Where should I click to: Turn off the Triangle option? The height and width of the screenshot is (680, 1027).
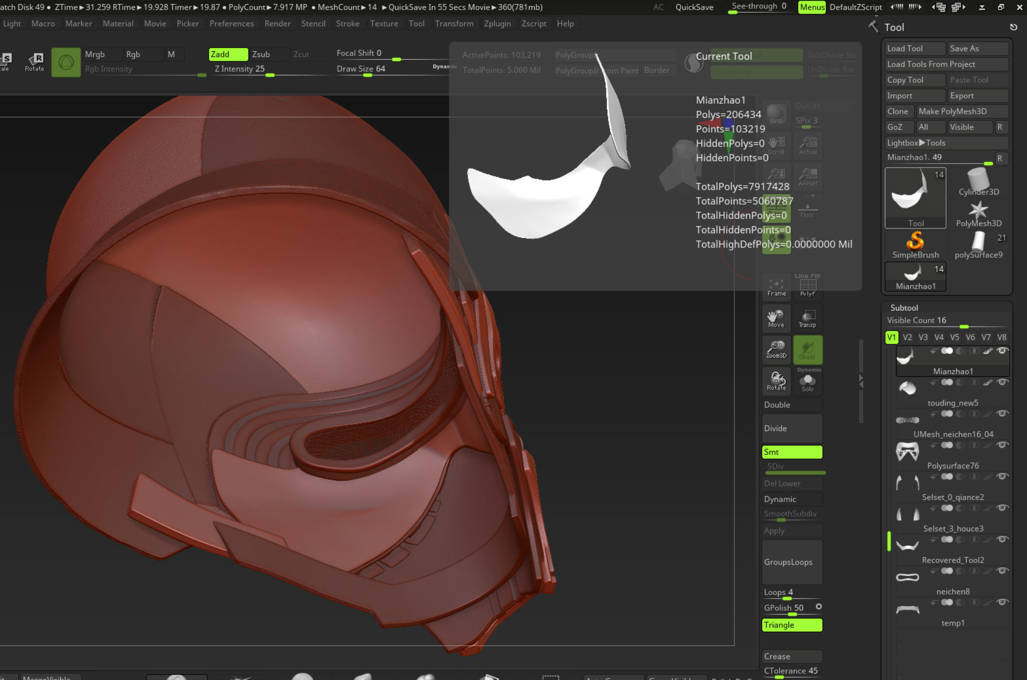pos(792,624)
